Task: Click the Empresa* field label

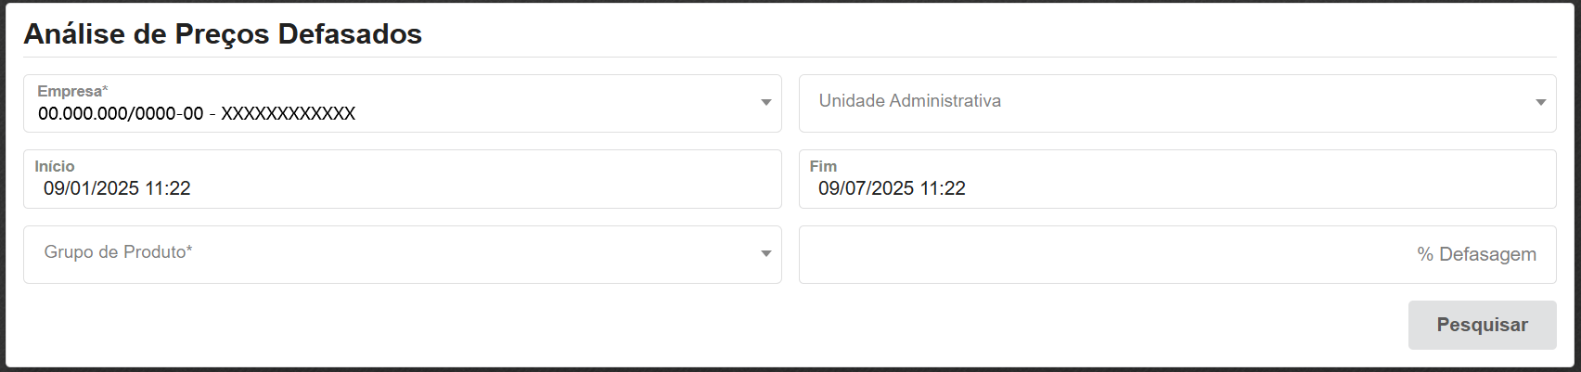Action: 72,91
